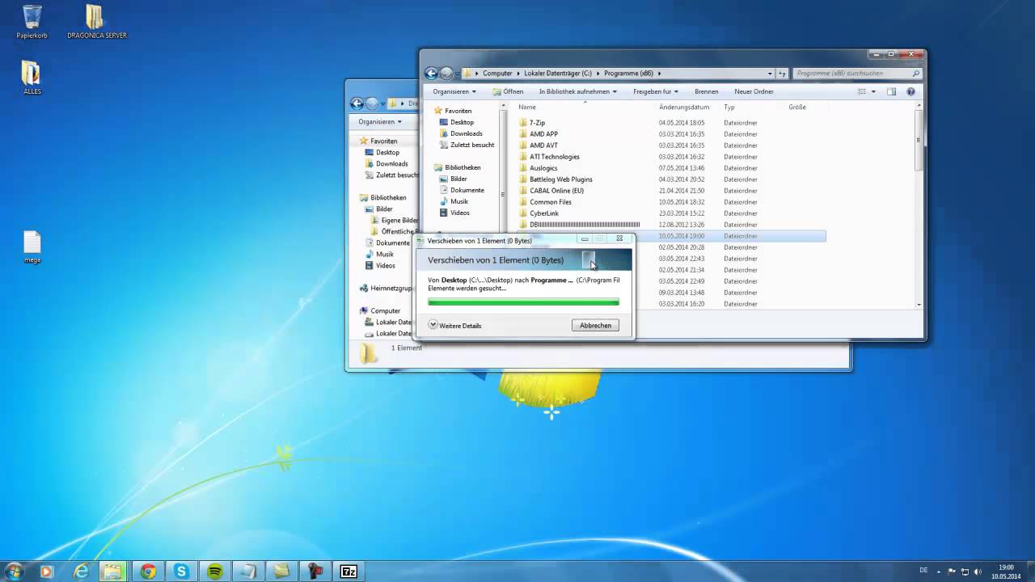Open the Windows Start menu
Screen dimensions: 1035x582
pyautogui.click(x=14, y=571)
